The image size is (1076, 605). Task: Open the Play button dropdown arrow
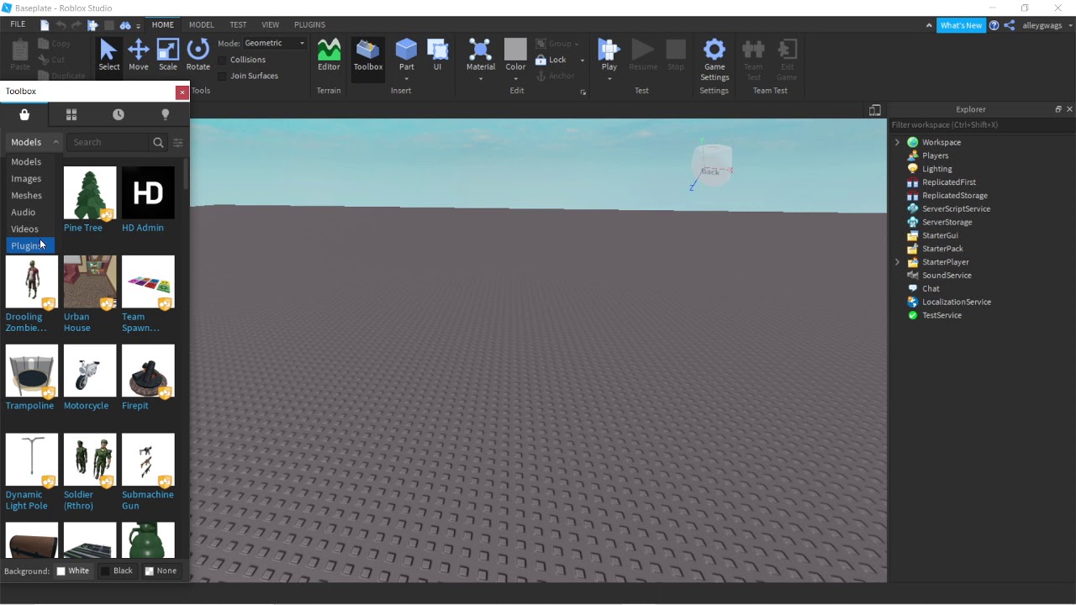click(609, 79)
